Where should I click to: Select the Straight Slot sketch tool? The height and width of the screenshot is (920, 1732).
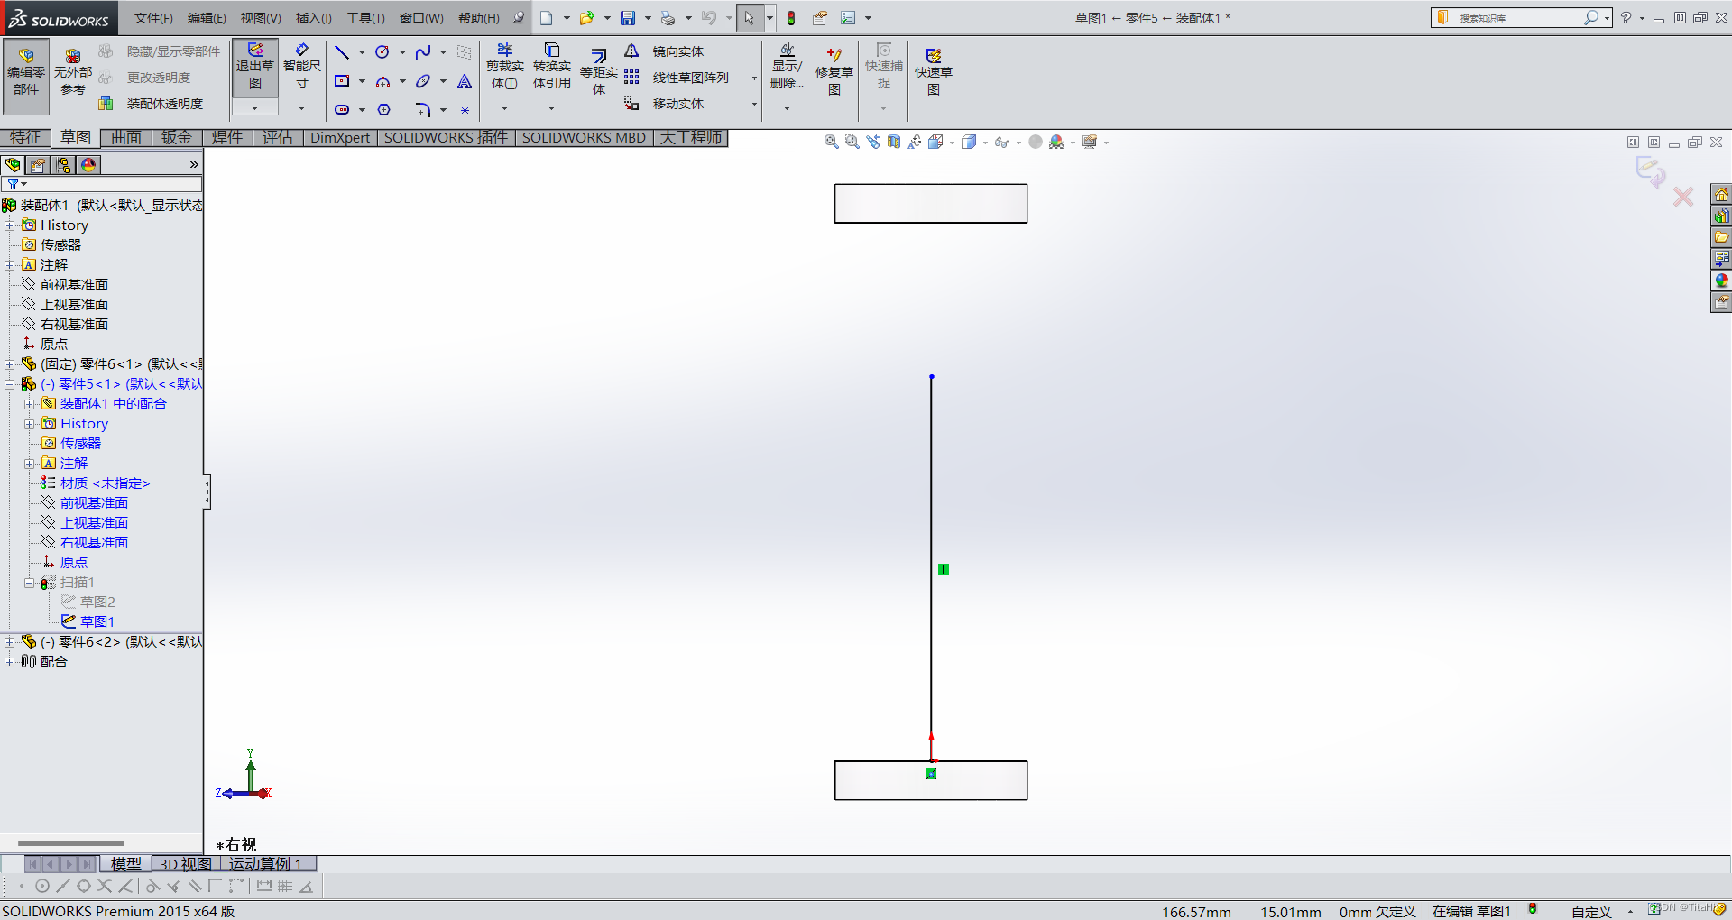(342, 110)
